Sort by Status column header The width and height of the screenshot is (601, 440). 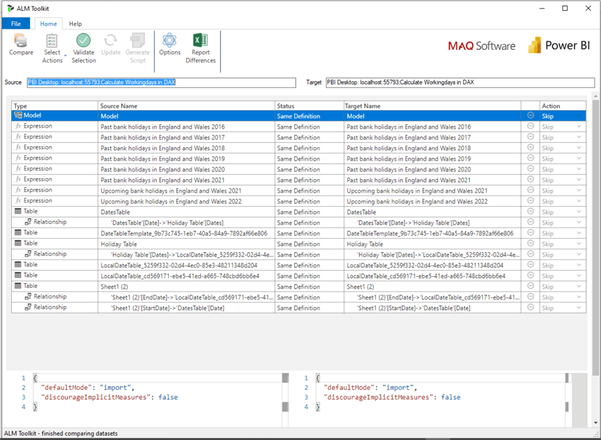[309, 106]
